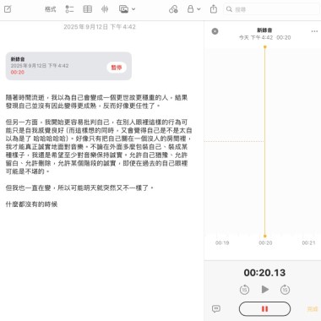Viewport: 321px width, 321px height.
Task: Insert a checklist using the checklist icon
Action: (69, 9)
